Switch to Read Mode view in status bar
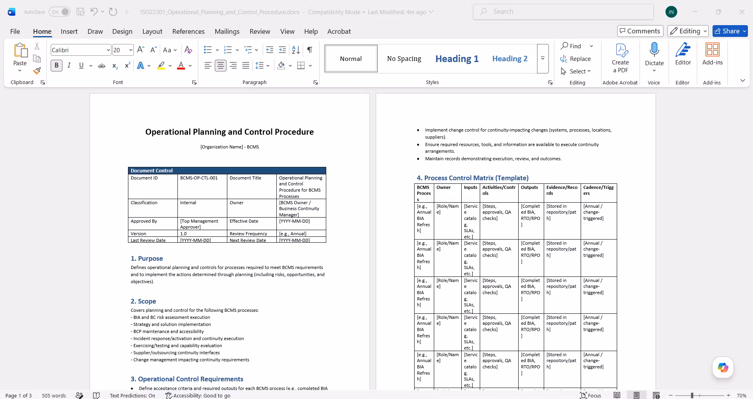The image size is (753, 399). click(x=617, y=395)
